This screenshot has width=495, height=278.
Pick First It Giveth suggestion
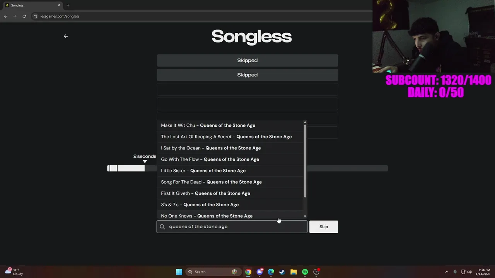(x=230, y=193)
